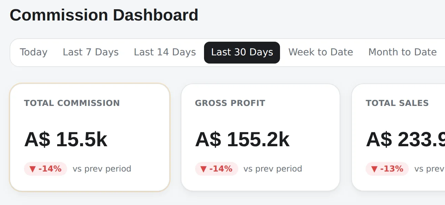Click the A$ 233.9 total sales value

coord(405,139)
